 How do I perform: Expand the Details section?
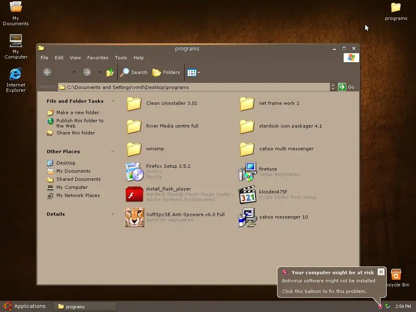113,214
